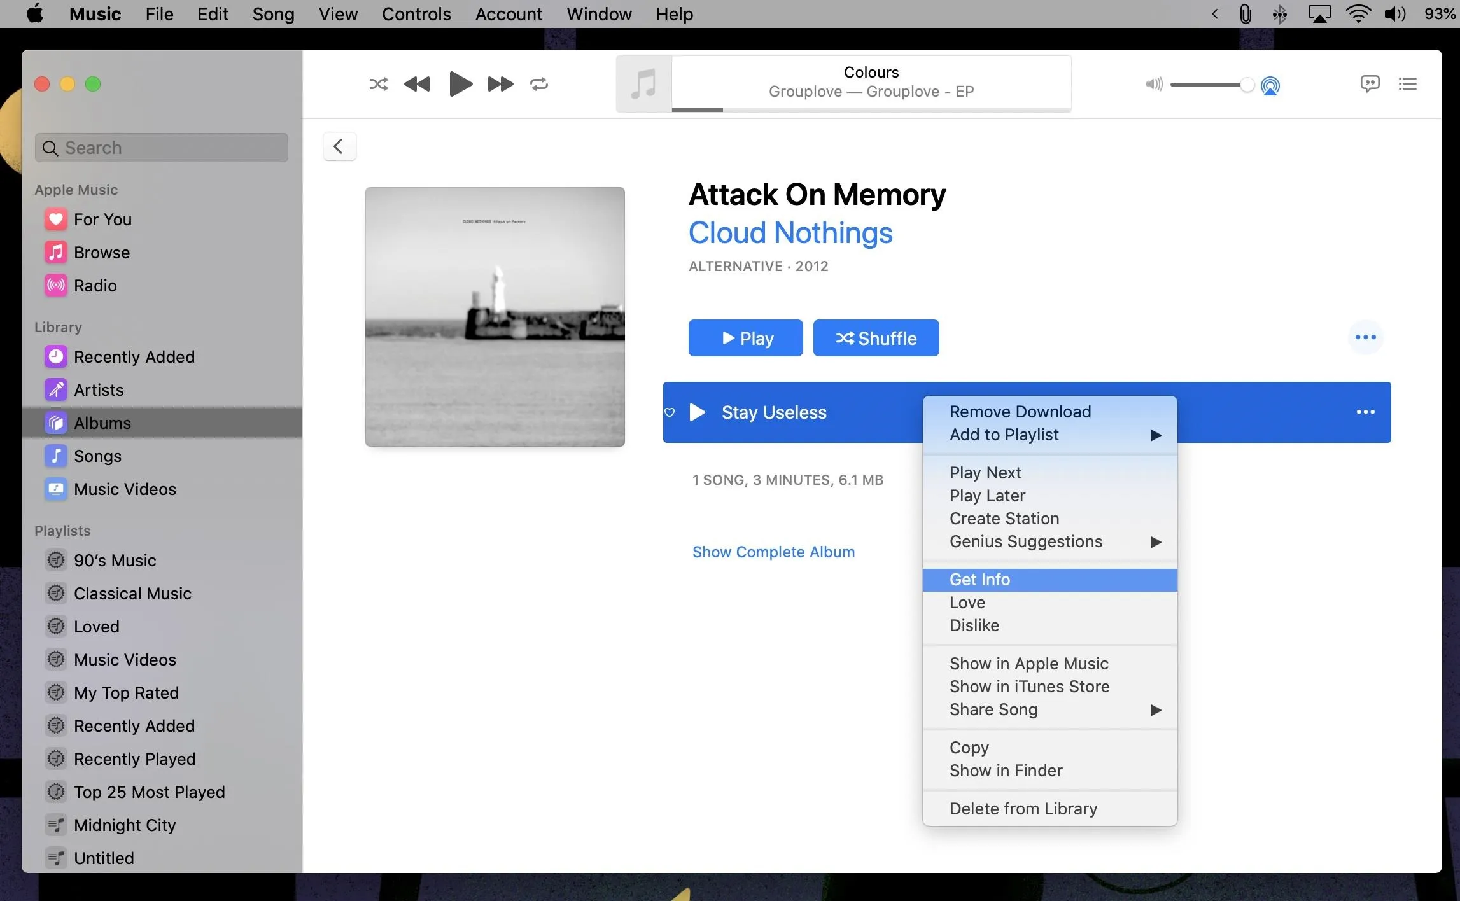
Task: Choose Dislike in context menu
Action: (1050, 625)
